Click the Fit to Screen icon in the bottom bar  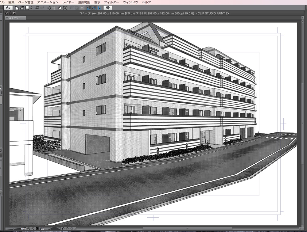coord(37,228)
